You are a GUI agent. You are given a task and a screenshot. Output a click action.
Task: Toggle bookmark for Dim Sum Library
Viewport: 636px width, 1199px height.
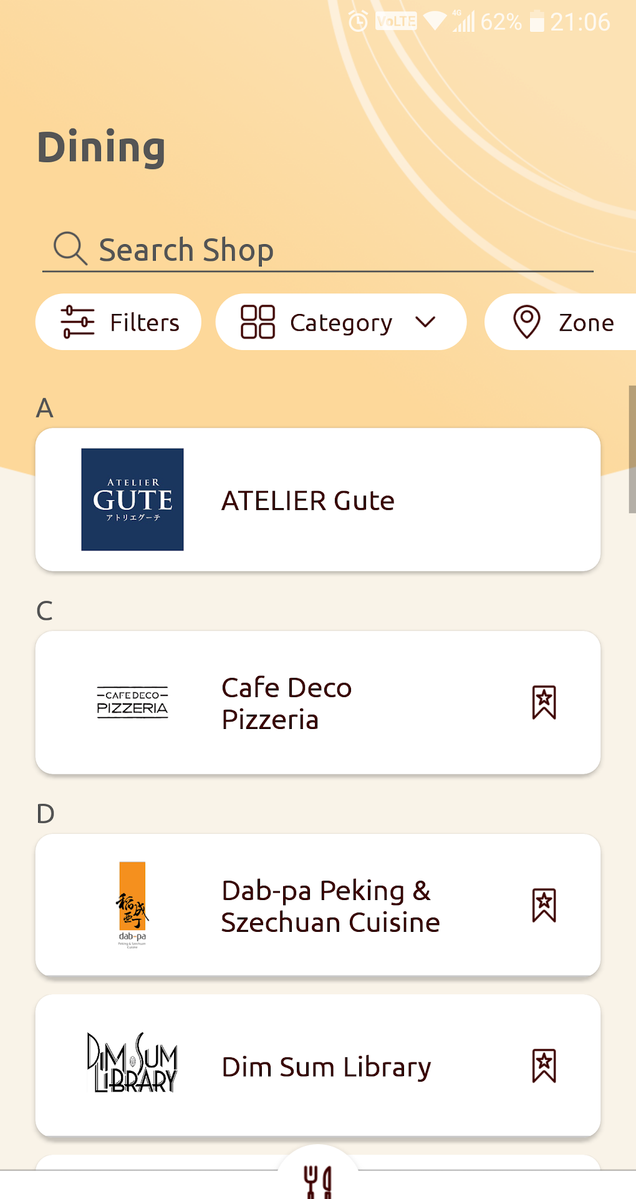(544, 1065)
